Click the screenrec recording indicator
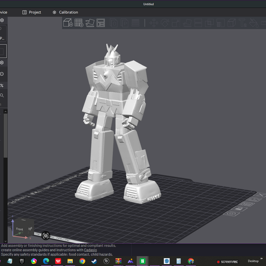This screenshot has width=266, height=266. 227,262
